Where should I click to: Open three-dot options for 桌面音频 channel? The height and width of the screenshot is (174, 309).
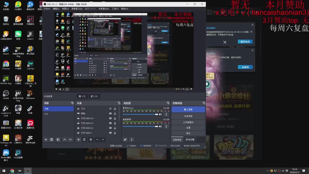(x=166, y=126)
